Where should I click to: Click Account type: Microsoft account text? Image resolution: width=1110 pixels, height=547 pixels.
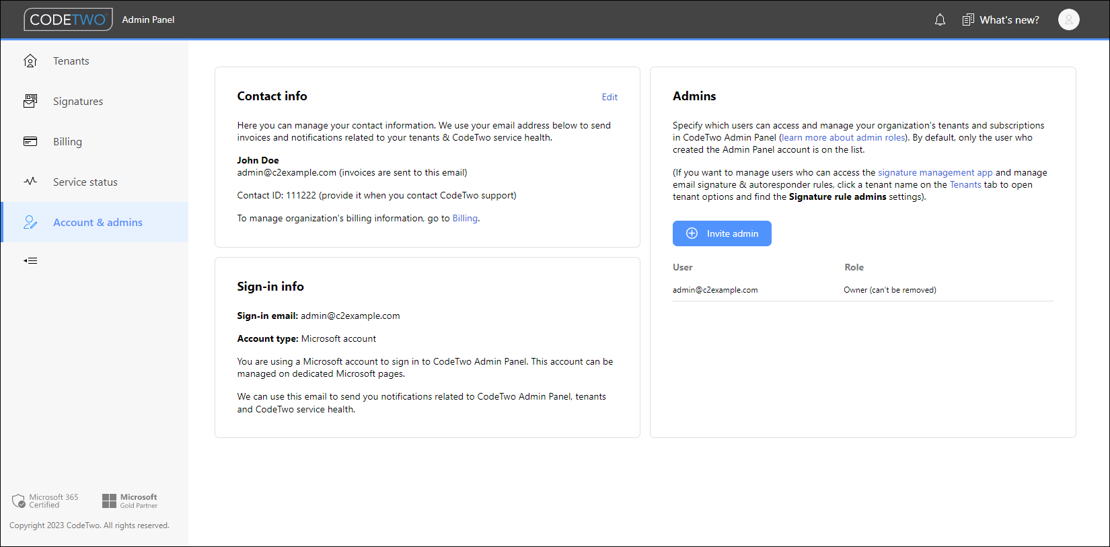[x=306, y=338]
